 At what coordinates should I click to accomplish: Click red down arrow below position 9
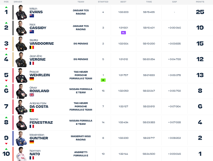point(6,143)
